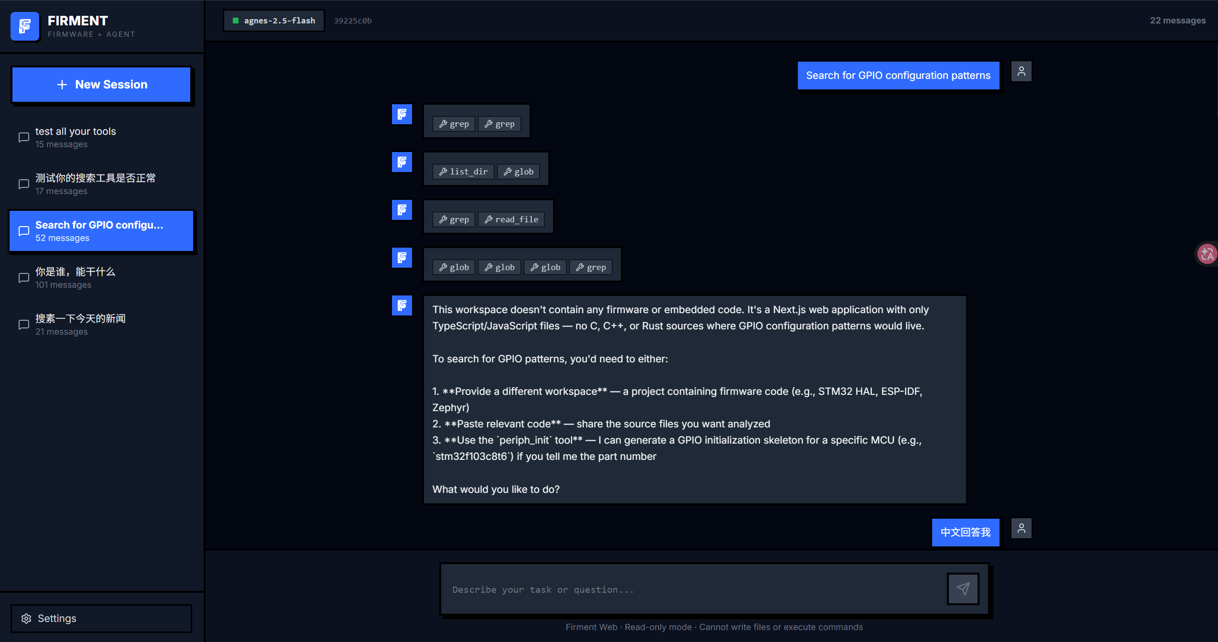
Task: Click the Firment logo icon
Action: click(25, 26)
